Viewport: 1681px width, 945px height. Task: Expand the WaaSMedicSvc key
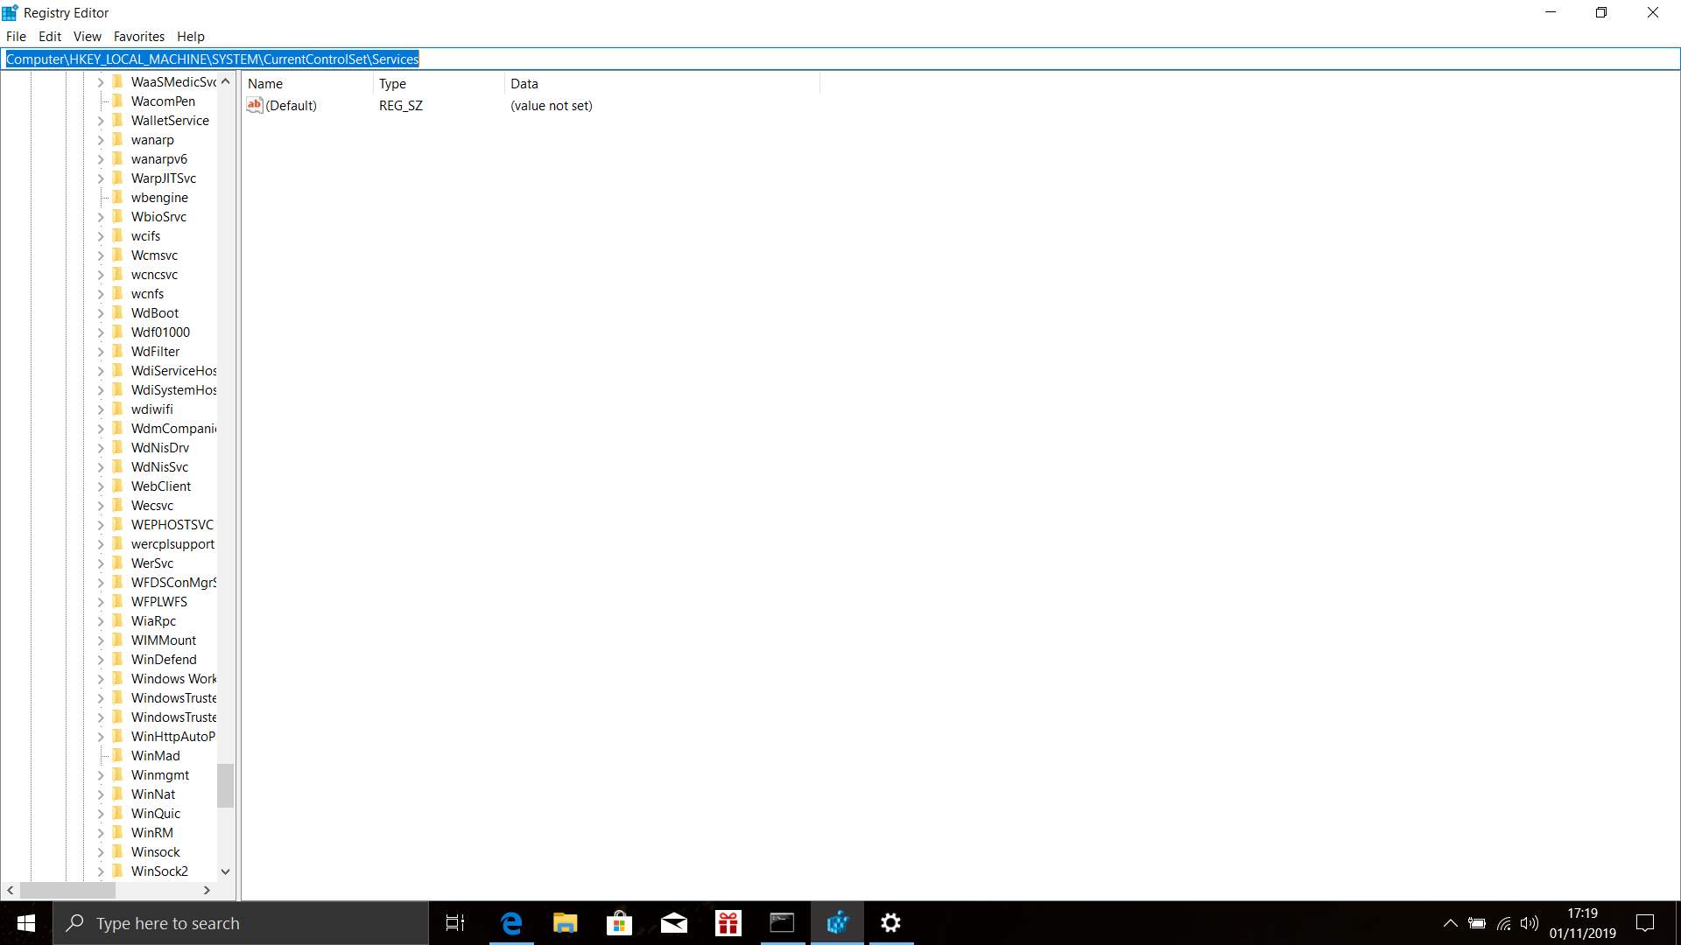tap(101, 82)
